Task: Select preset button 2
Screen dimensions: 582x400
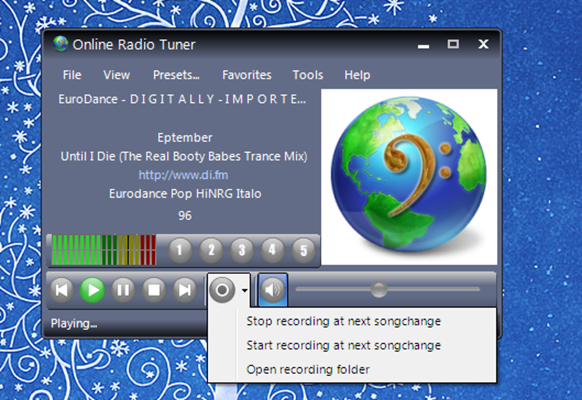Action: pos(211,250)
